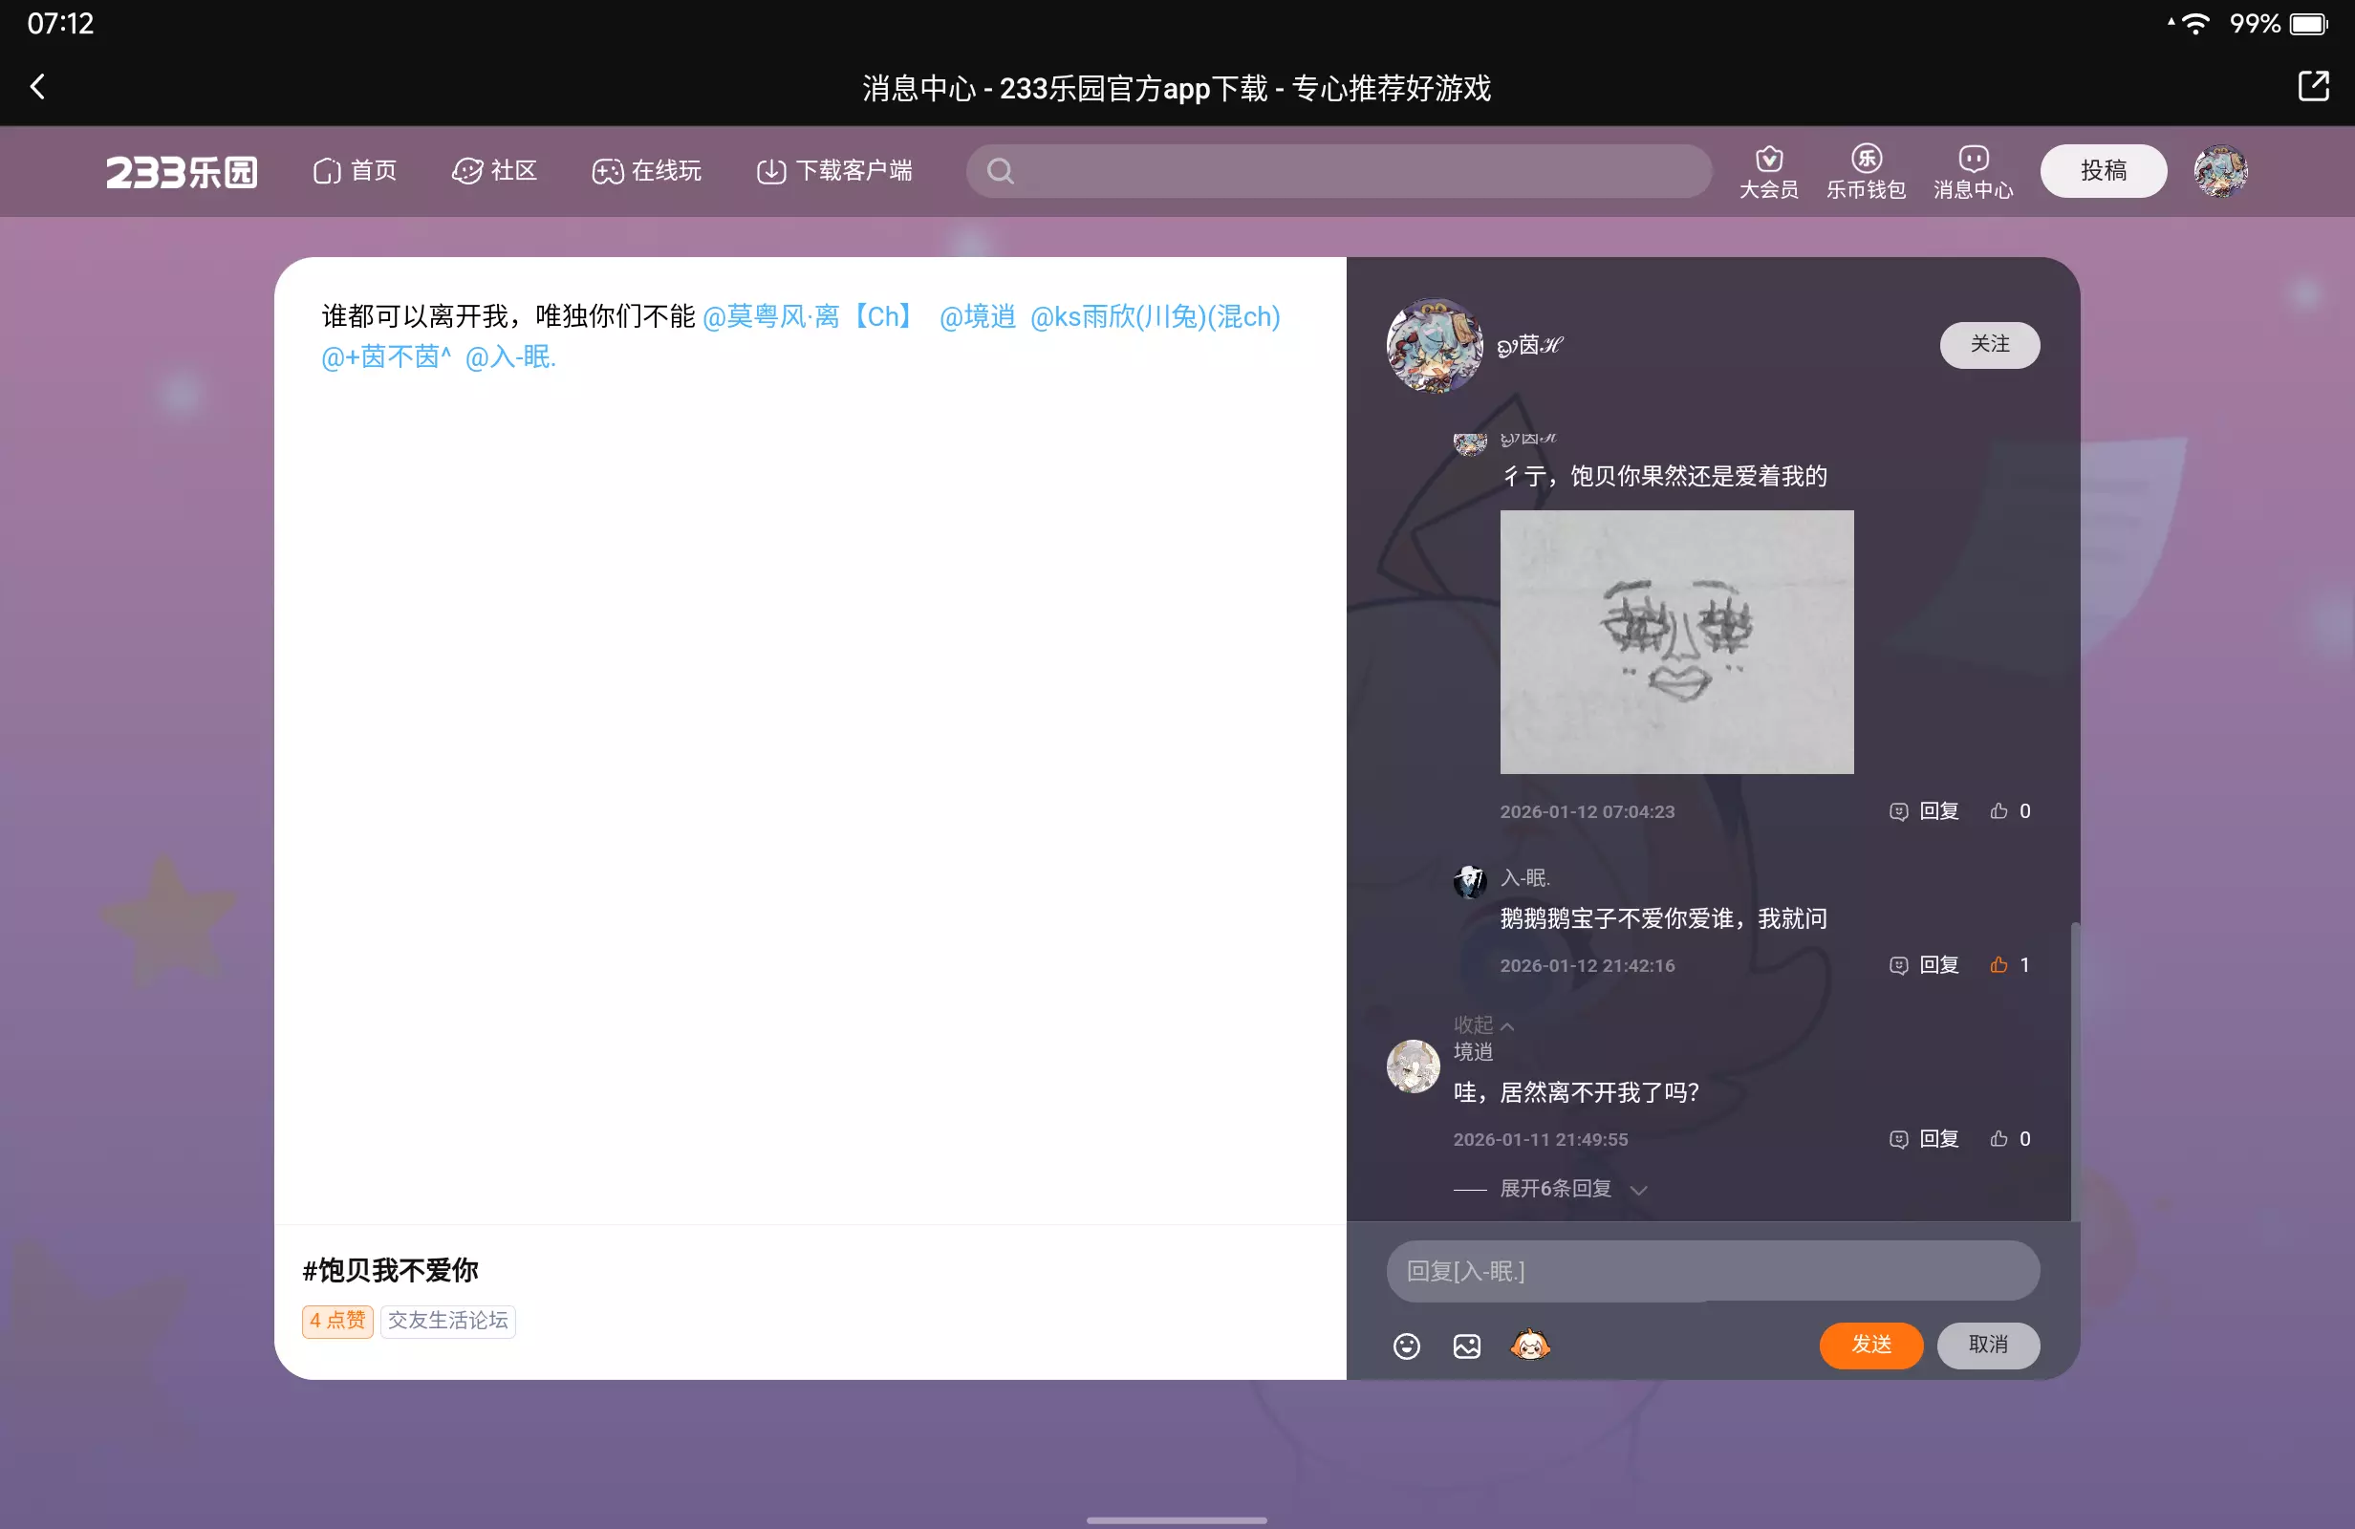Go back using the top-left arrow

[x=37, y=87]
